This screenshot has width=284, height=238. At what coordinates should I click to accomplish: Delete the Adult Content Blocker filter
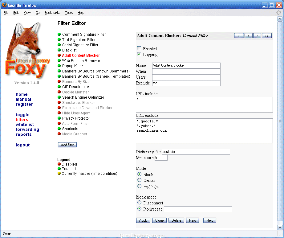pyautogui.click(x=176, y=220)
